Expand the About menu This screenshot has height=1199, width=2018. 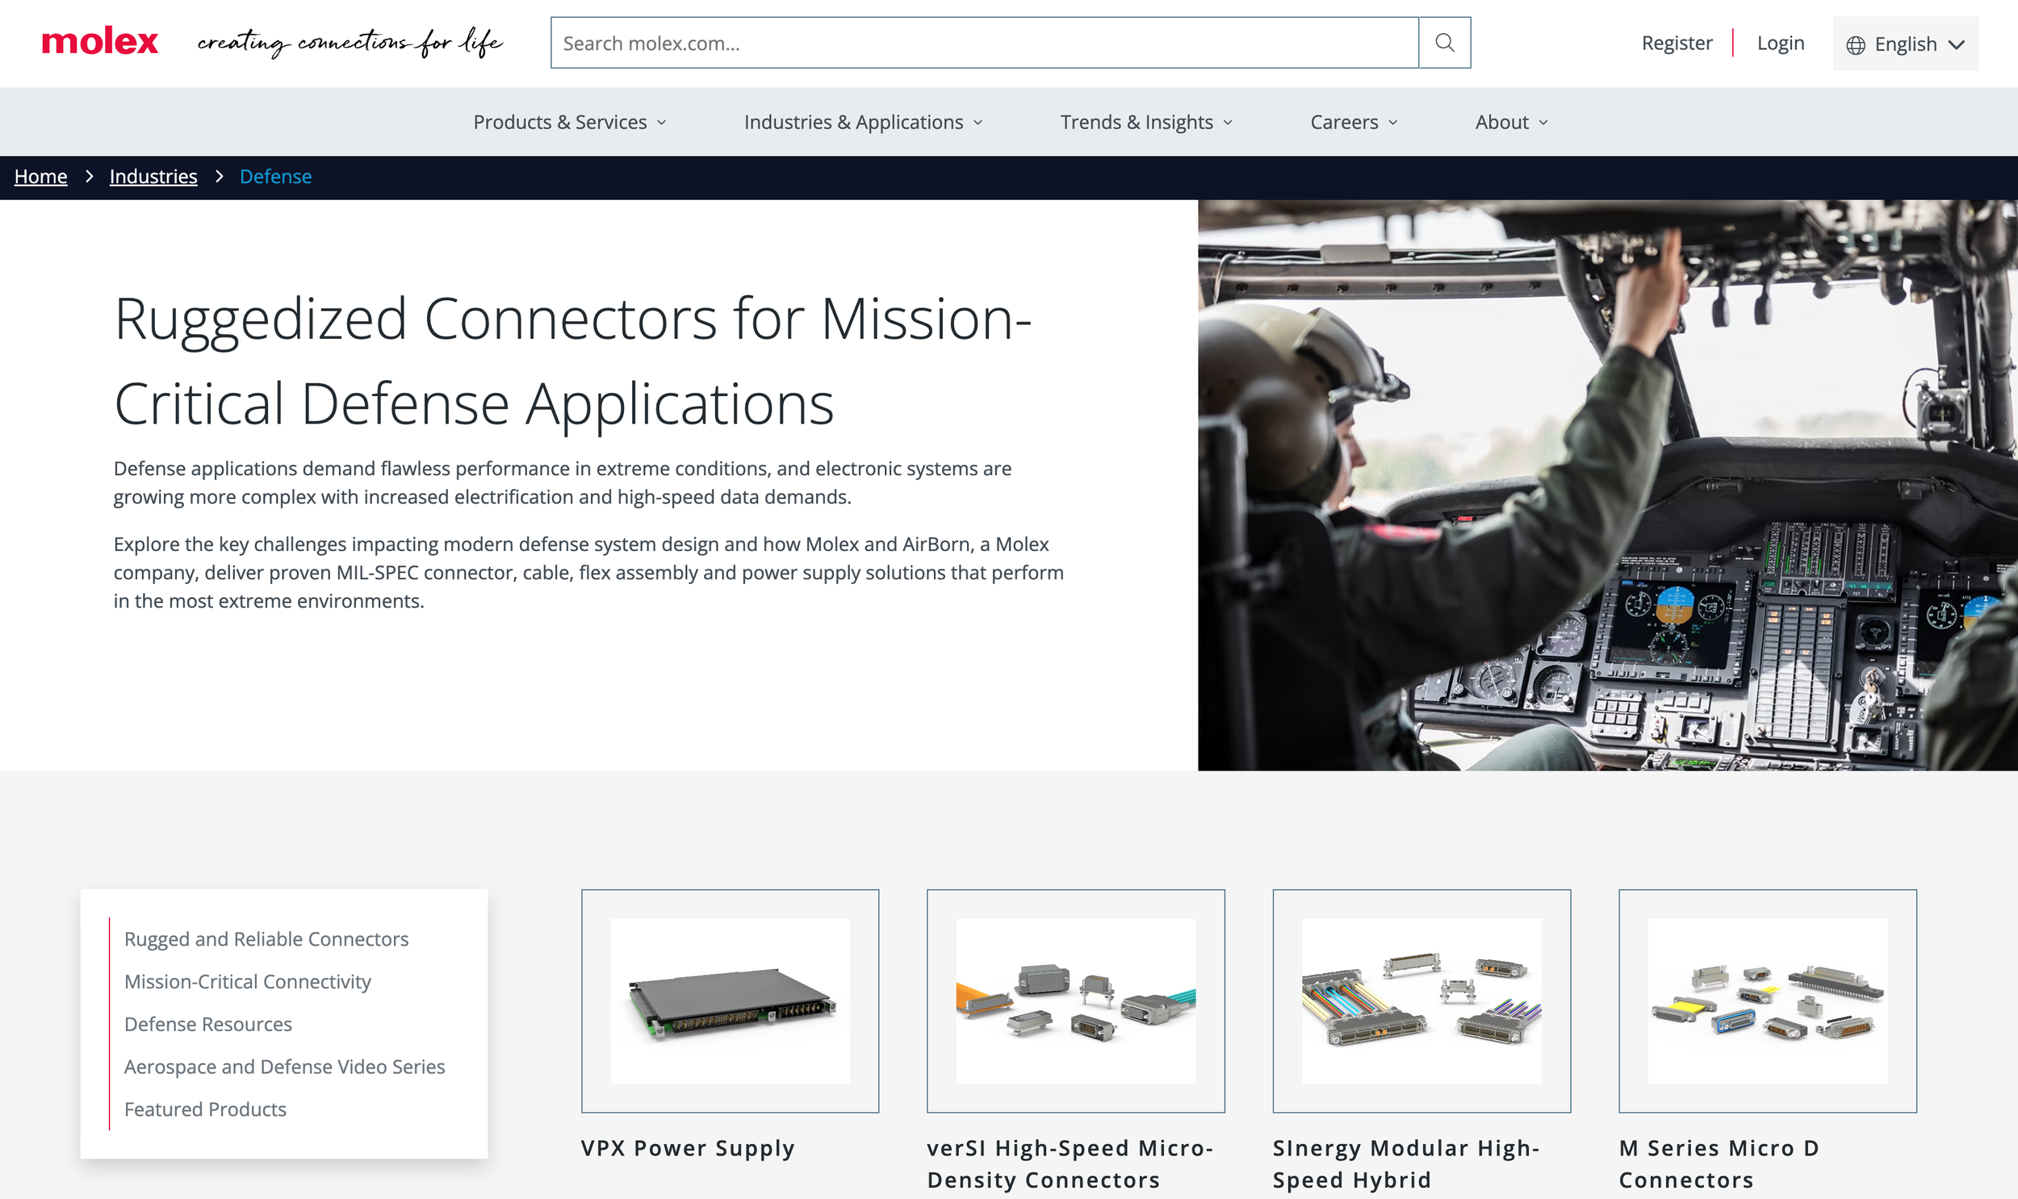click(x=1510, y=122)
